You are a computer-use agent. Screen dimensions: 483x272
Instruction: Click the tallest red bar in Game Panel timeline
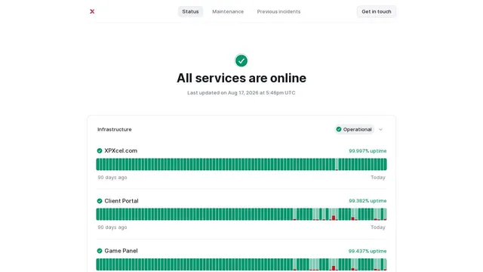334,268
